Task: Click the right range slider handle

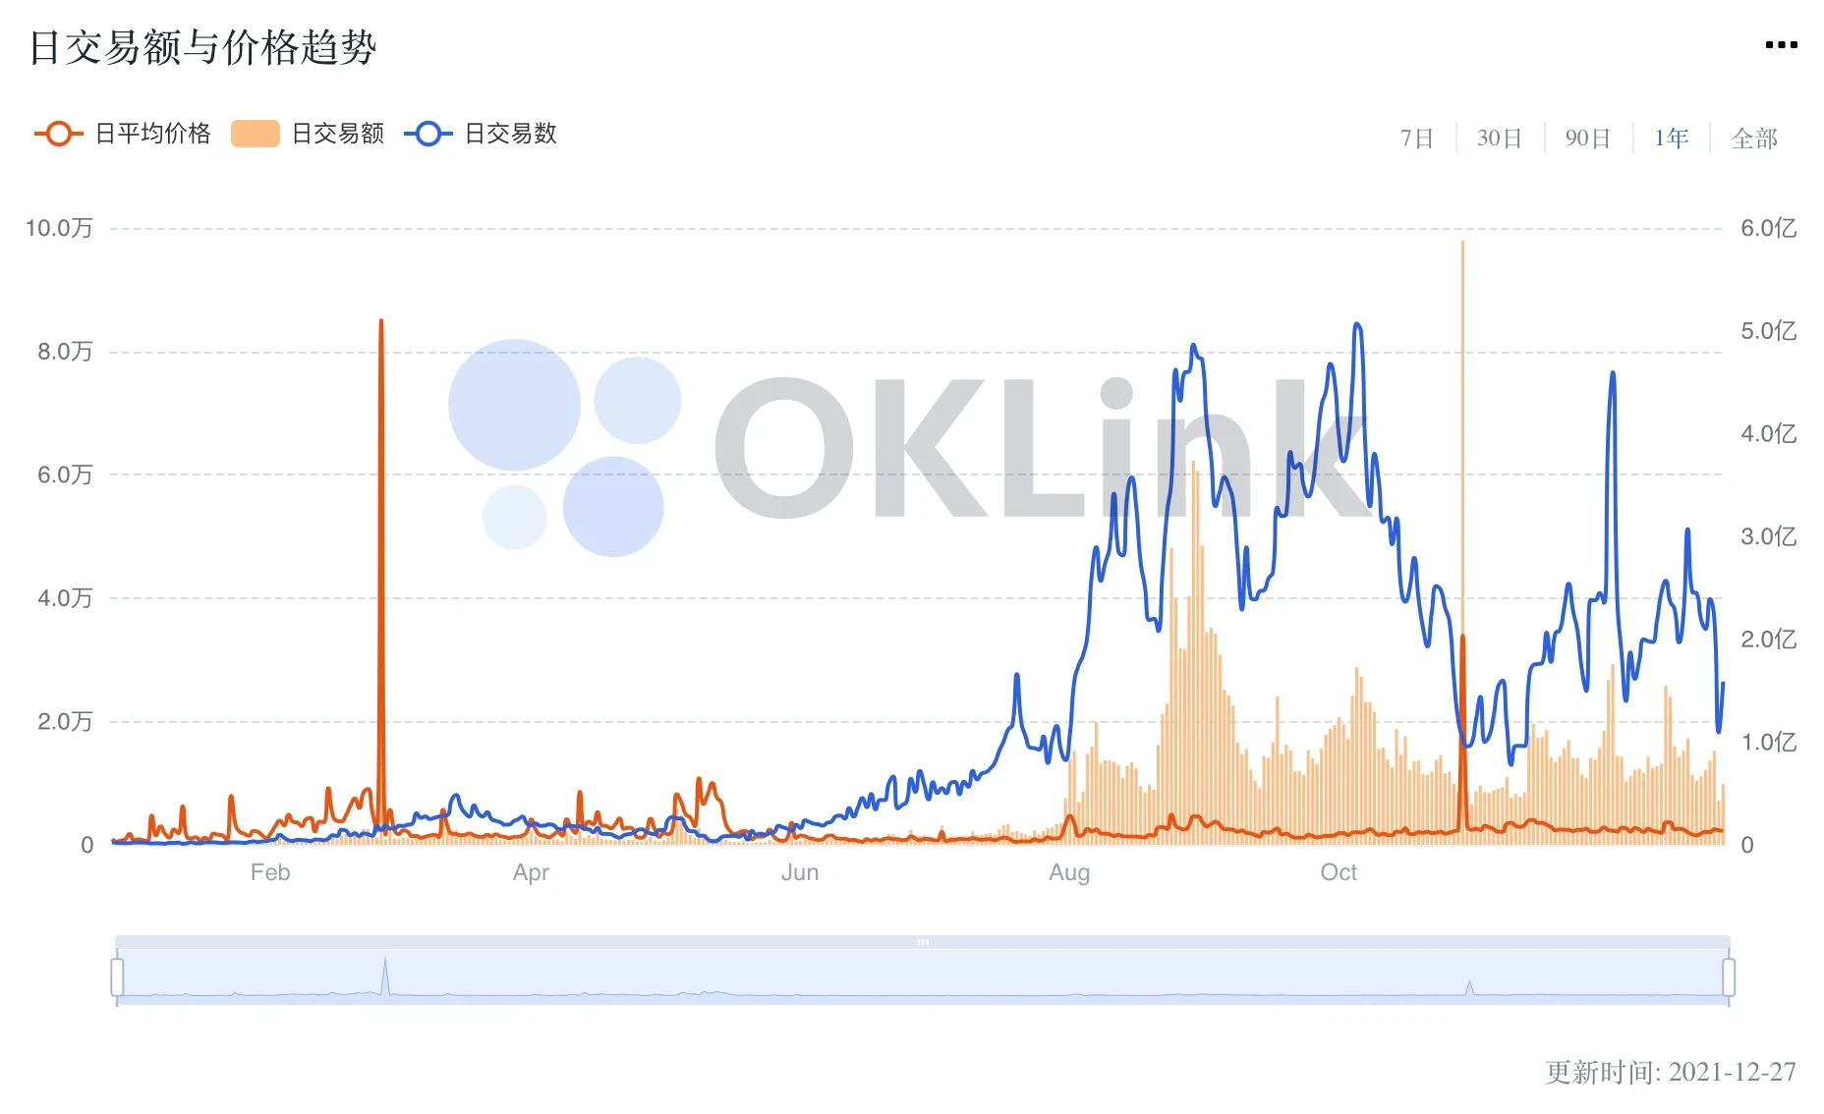Action: point(1729,977)
